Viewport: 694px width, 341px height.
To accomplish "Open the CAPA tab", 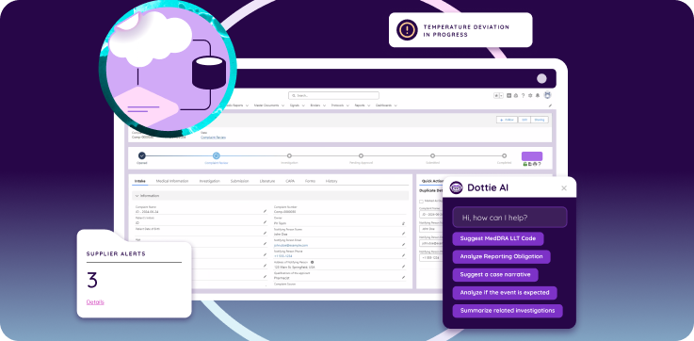I will click(290, 181).
